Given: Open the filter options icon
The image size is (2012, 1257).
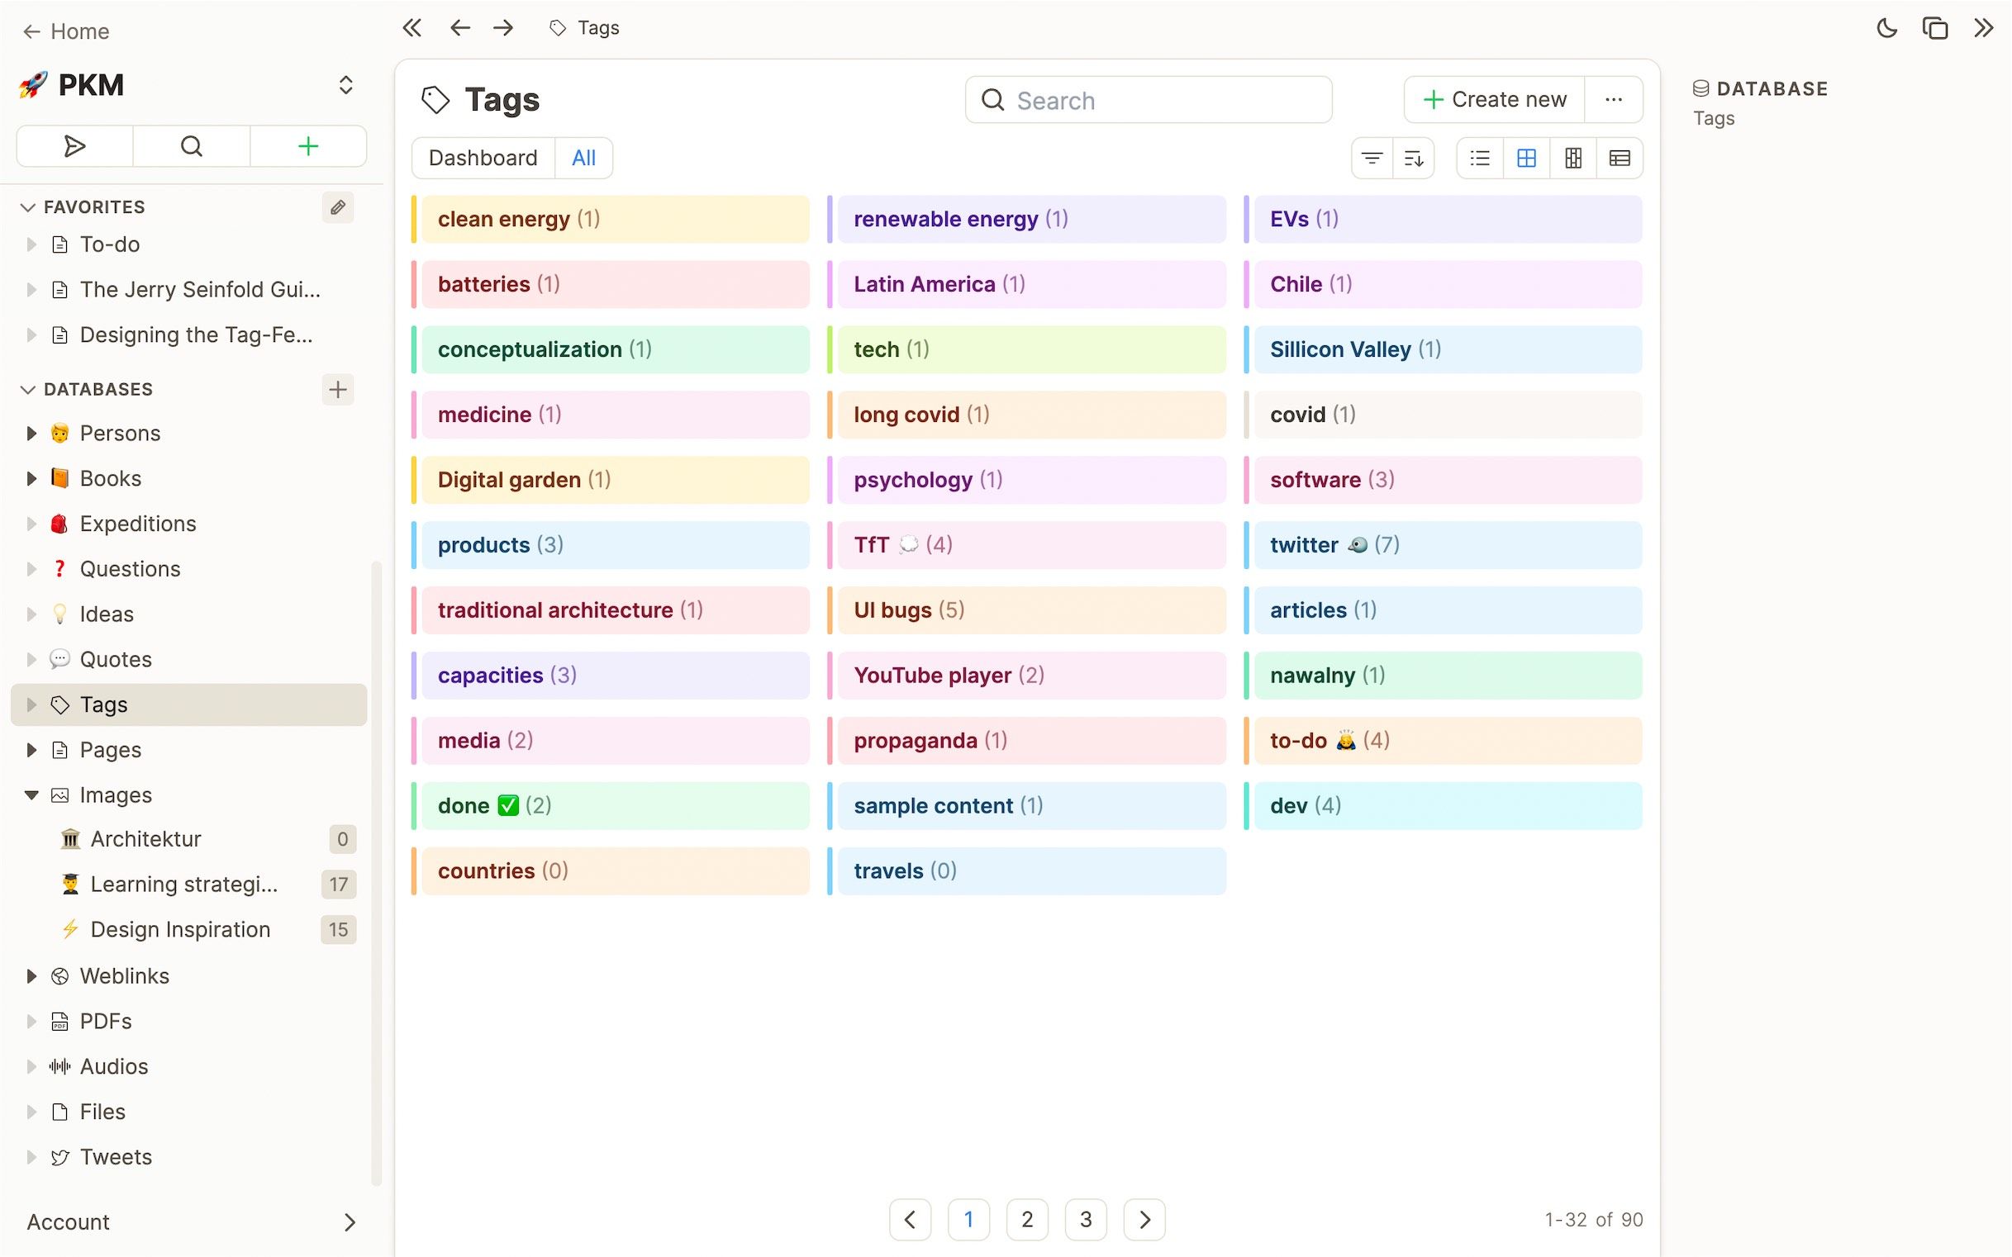Looking at the screenshot, I should tap(1372, 158).
